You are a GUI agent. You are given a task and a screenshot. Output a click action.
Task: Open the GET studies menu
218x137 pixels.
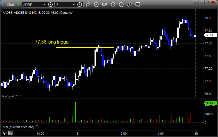coord(105,5)
